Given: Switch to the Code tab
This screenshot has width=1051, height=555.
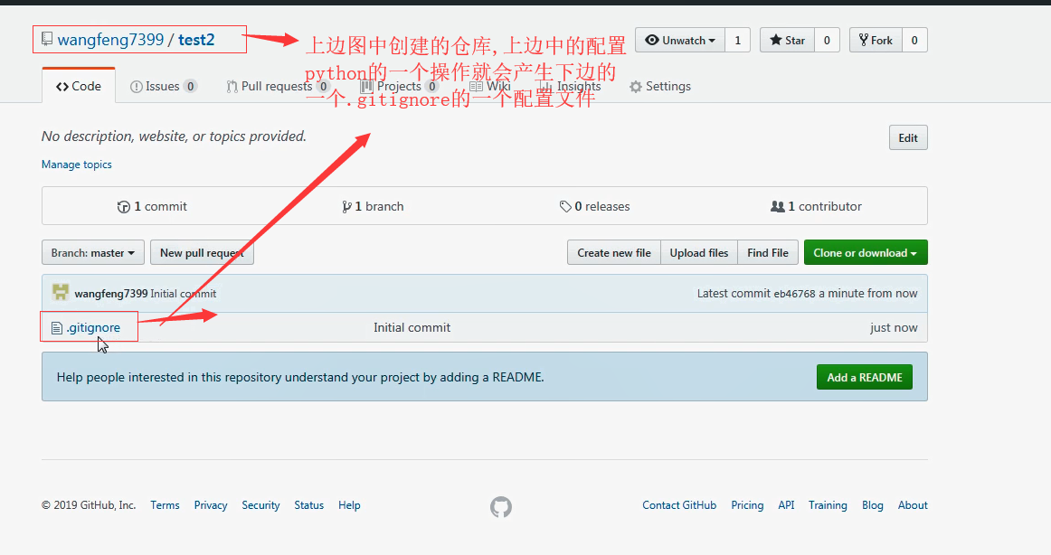Looking at the screenshot, I should pos(79,86).
